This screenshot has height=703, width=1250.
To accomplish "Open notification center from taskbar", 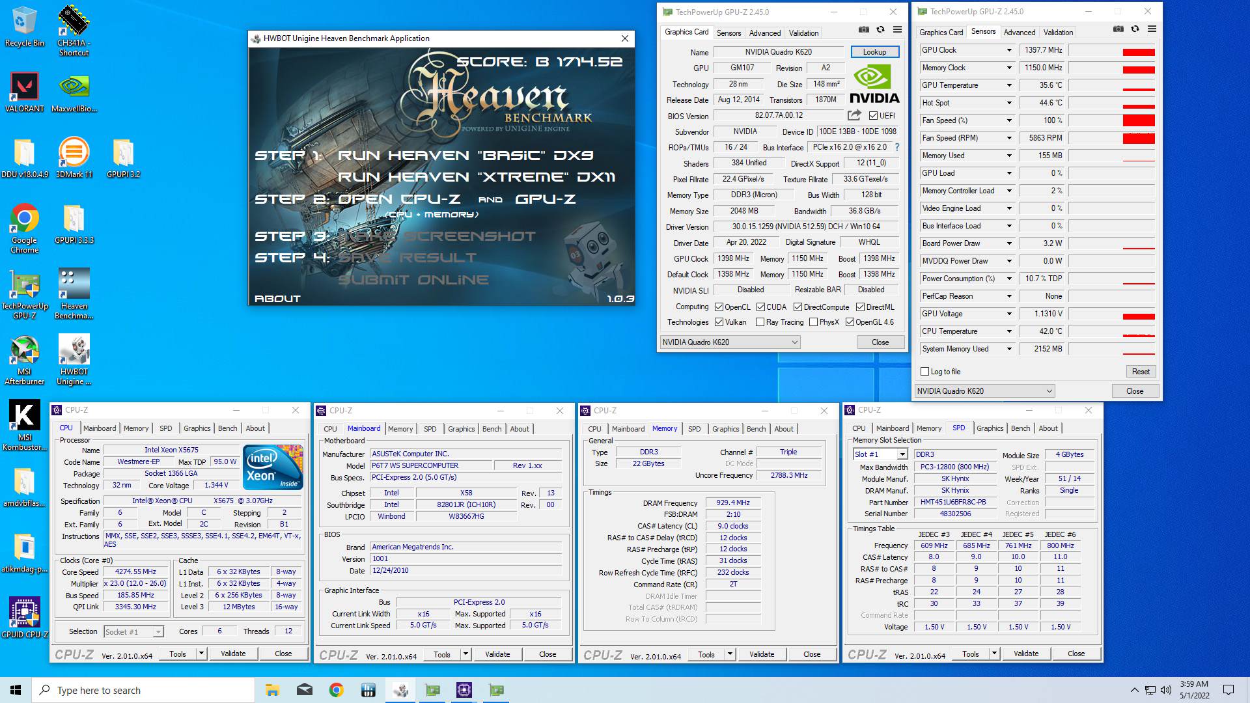I will coord(1228,690).
